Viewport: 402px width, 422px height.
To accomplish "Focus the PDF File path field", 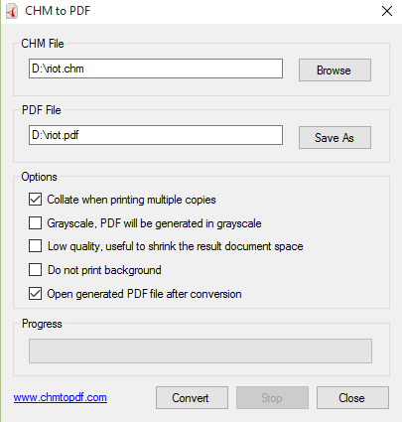I will point(156,135).
